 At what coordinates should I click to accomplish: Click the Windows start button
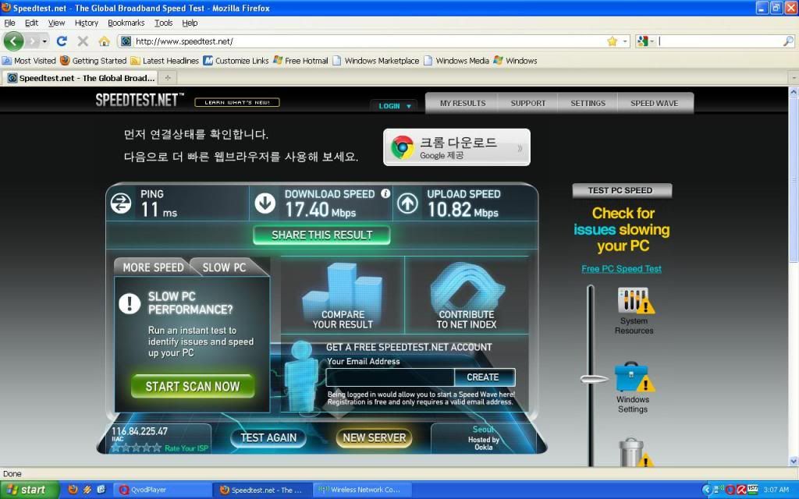[30, 490]
